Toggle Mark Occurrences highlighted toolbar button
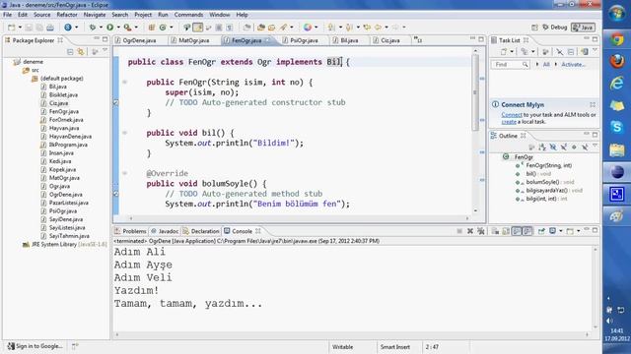631x354 pixels. point(197,28)
